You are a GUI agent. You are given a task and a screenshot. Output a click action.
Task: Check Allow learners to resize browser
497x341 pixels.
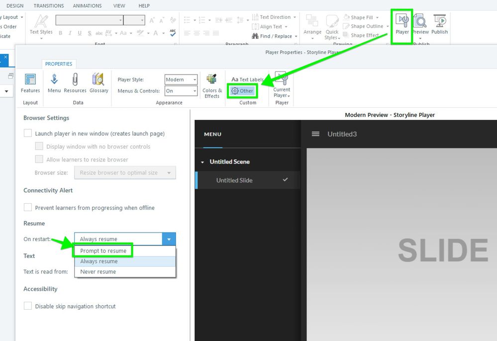coord(39,159)
